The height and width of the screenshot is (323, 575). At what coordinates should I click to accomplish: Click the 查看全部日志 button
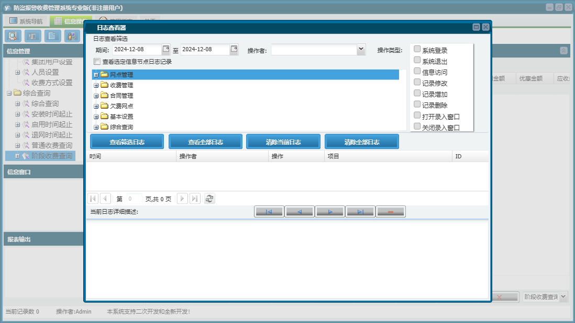coord(205,142)
